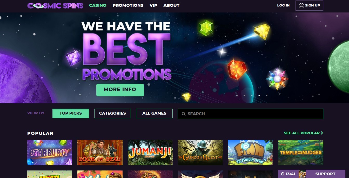
Task: Select the Top Picks view filter
Action: point(71,113)
